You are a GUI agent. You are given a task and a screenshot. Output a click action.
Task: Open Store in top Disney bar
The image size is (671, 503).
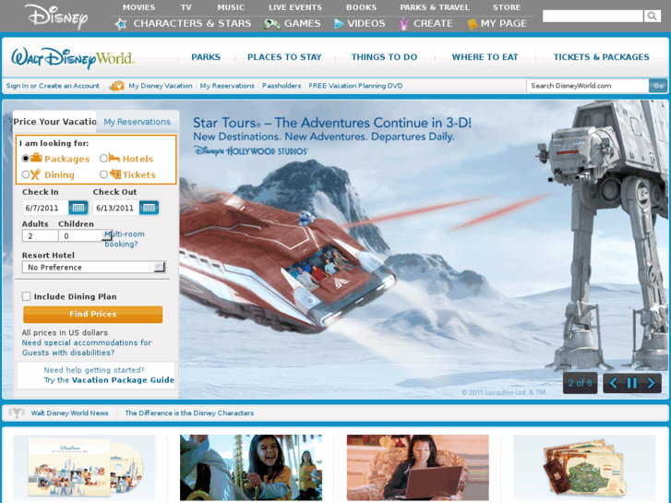click(507, 7)
